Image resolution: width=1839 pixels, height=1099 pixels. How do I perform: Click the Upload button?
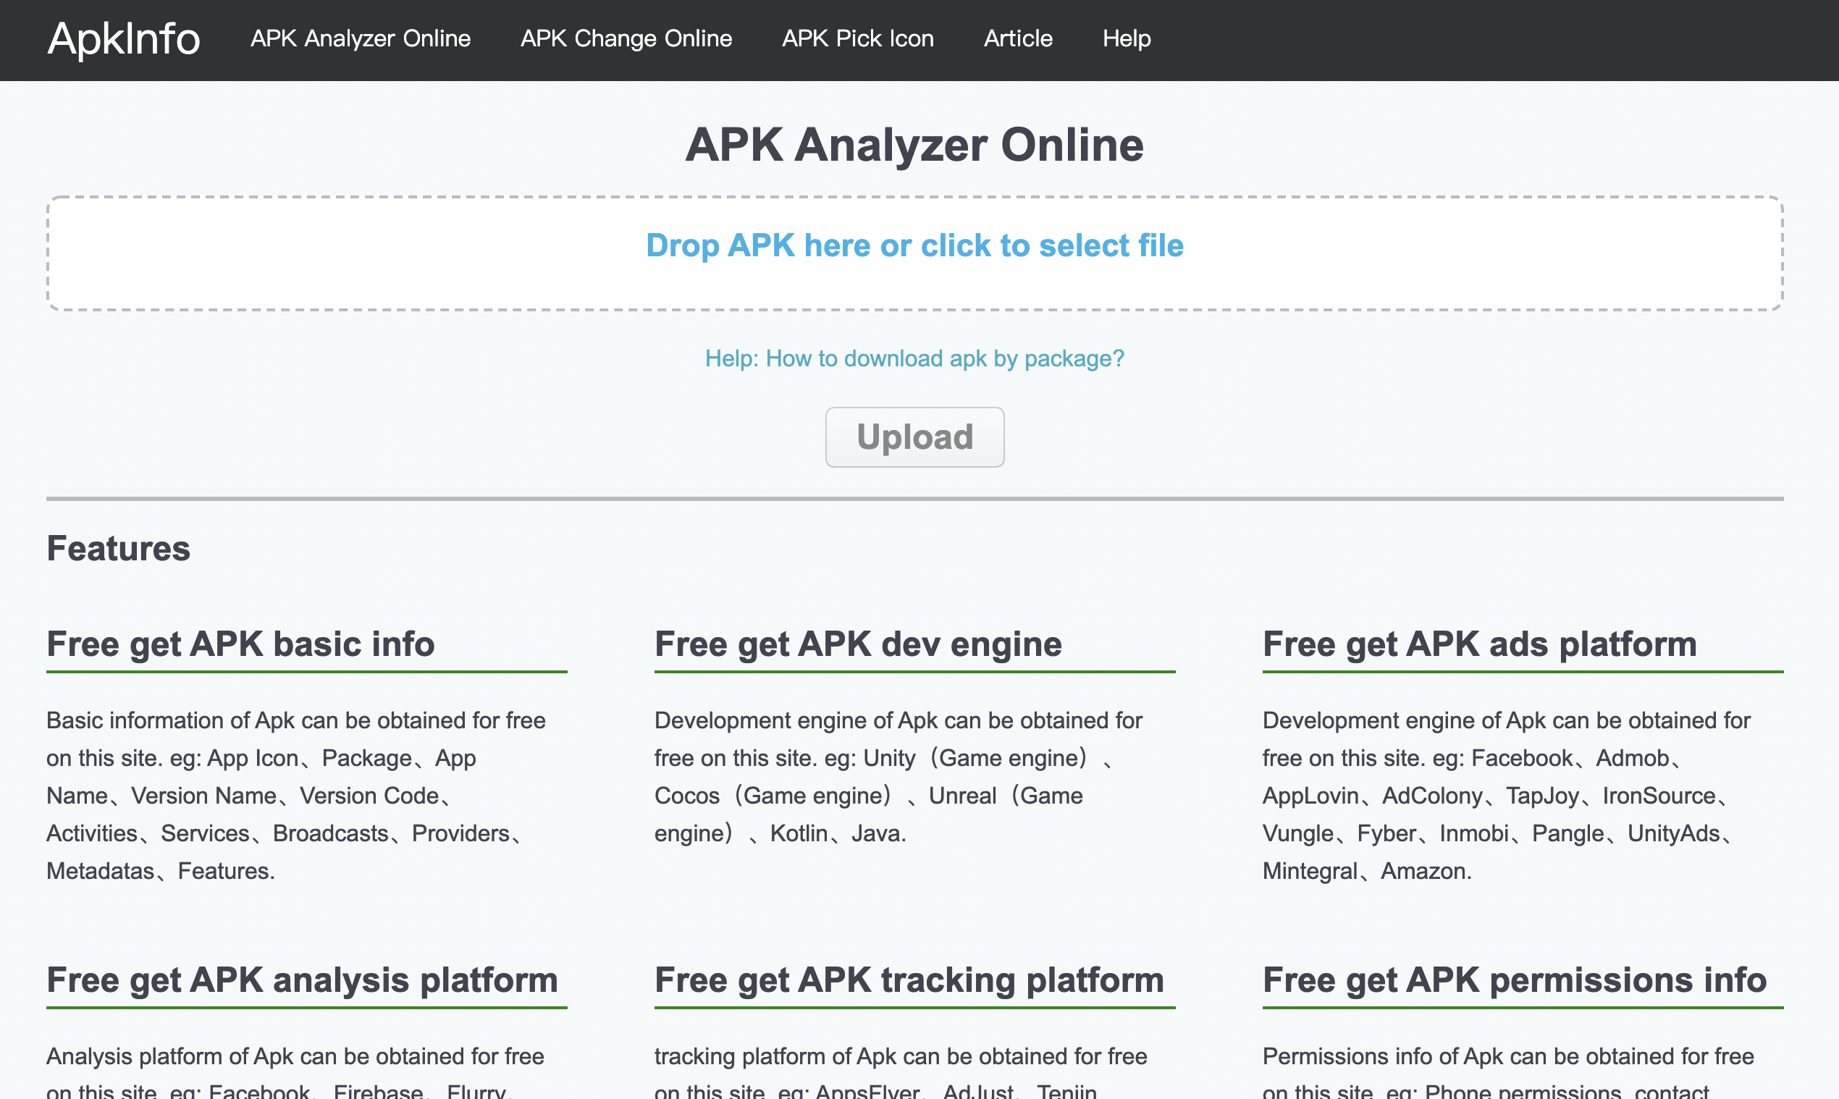click(x=914, y=437)
